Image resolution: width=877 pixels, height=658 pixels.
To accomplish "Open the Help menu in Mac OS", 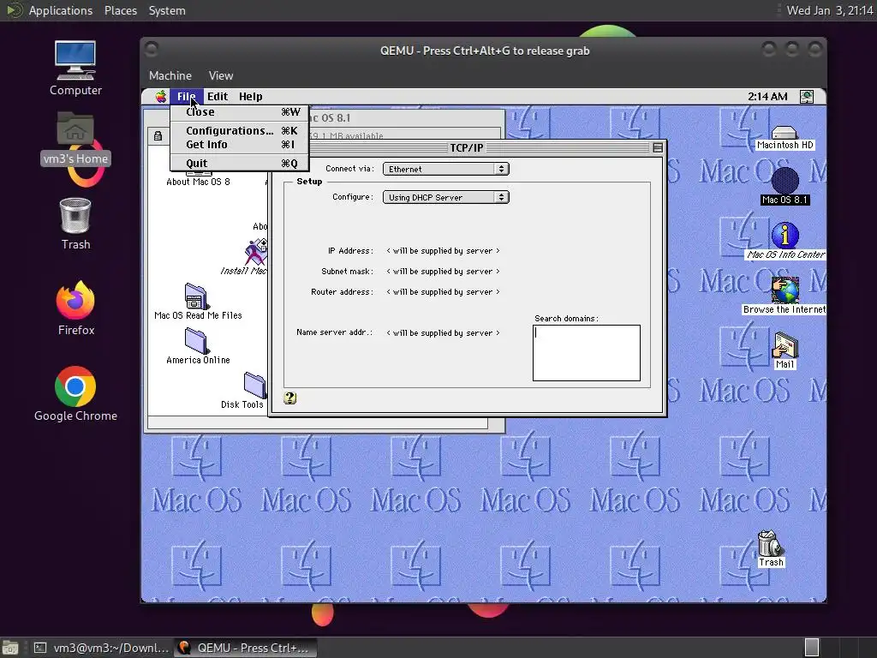I will point(251,96).
